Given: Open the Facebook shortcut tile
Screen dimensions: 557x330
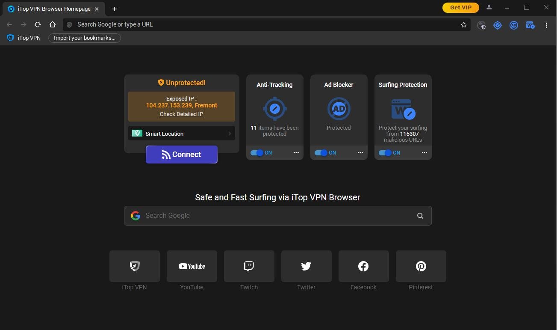Looking at the screenshot, I should pyautogui.click(x=364, y=266).
